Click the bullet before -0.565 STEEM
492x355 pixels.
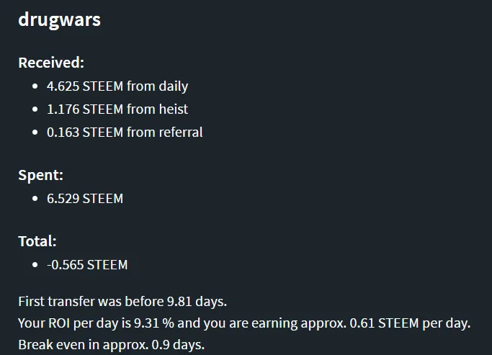pyautogui.click(x=35, y=265)
